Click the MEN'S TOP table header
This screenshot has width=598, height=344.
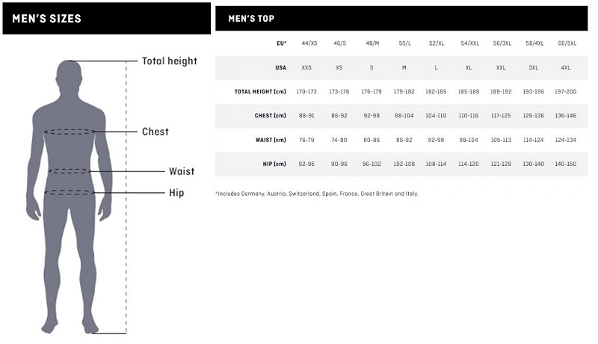401,18
